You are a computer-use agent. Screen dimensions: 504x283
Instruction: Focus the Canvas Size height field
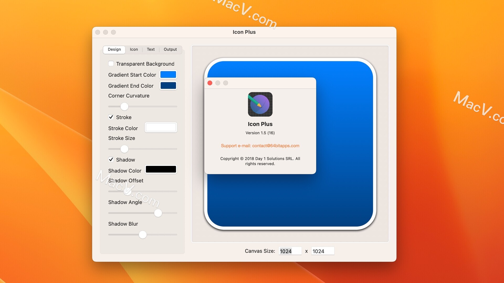click(x=323, y=251)
